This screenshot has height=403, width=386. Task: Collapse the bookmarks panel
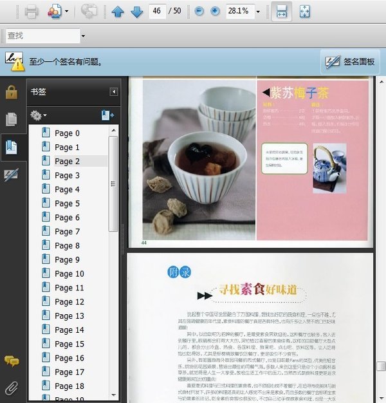pos(114,92)
